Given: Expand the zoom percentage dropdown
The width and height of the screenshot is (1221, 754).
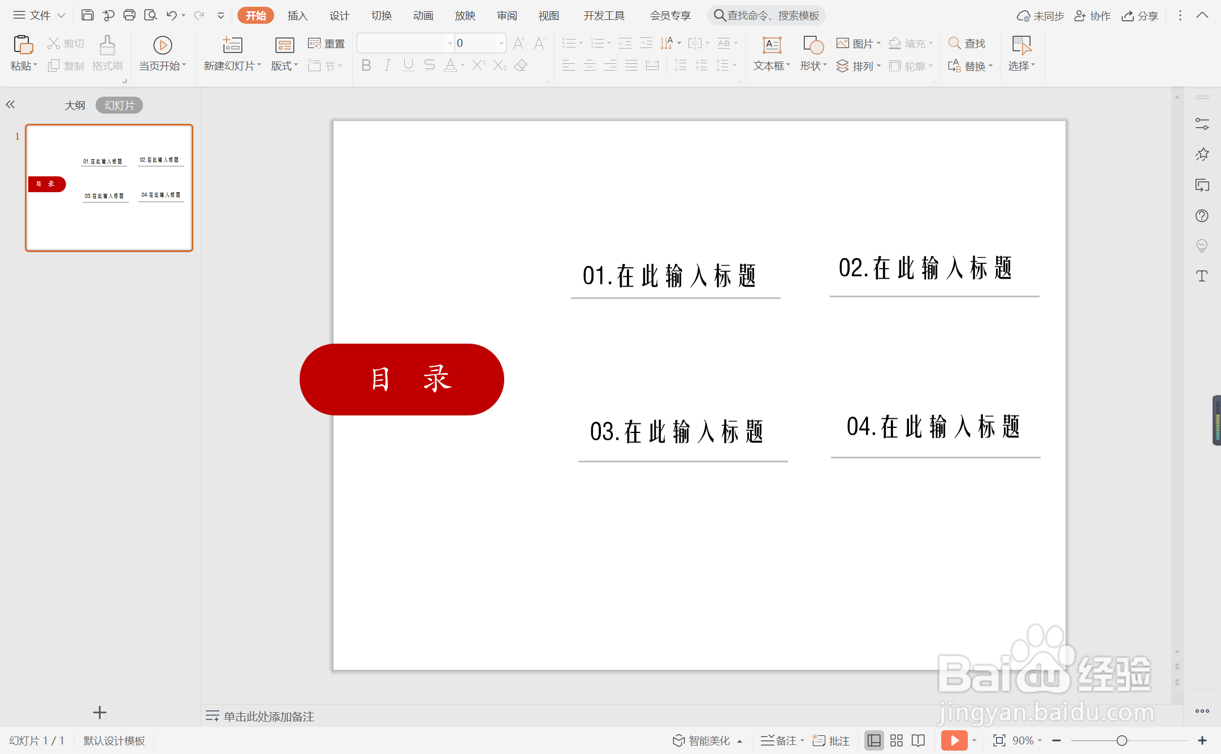Looking at the screenshot, I should (x=1040, y=740).
